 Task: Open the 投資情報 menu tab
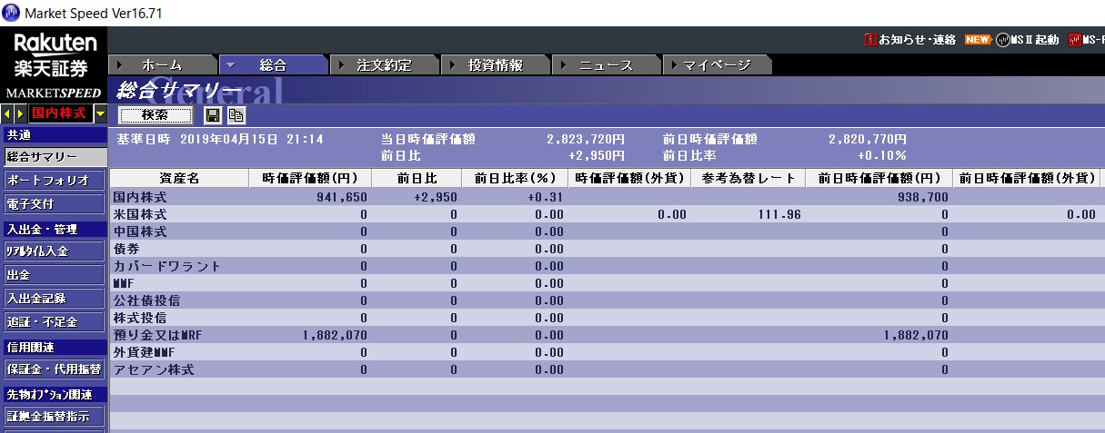click(x=495, y=65)
